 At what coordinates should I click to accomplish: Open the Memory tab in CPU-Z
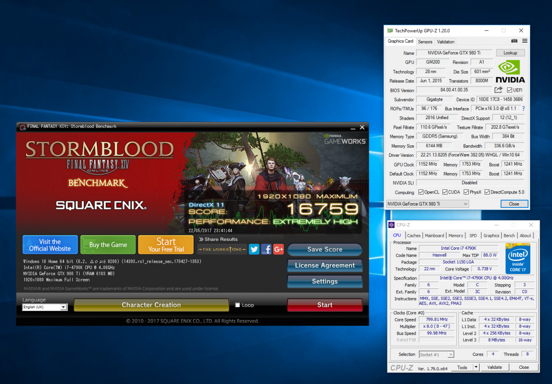pyautogui.click(x=456, y=235)
